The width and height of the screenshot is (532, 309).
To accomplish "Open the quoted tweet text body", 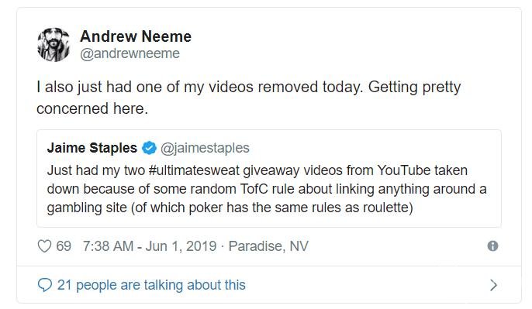I will pyautogui.click(x=267, y=189).
